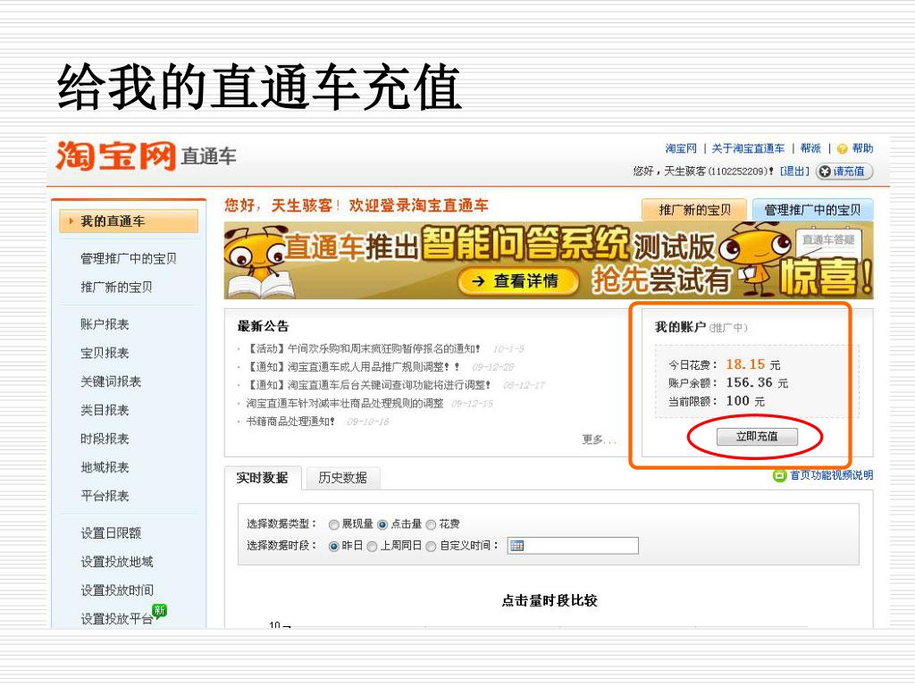Open the 推广新的宝贝 top tab
The width and height of the screenshot is (915, 686).
(694, 210)
